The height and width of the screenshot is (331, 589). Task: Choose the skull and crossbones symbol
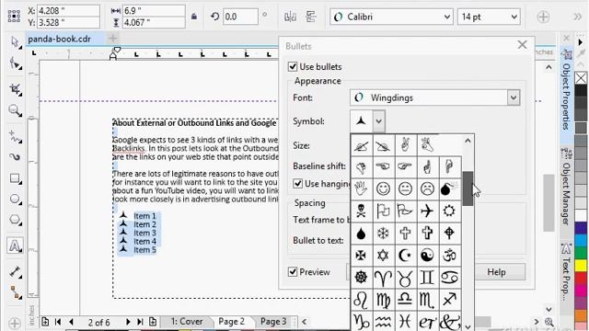pos(361,211)
